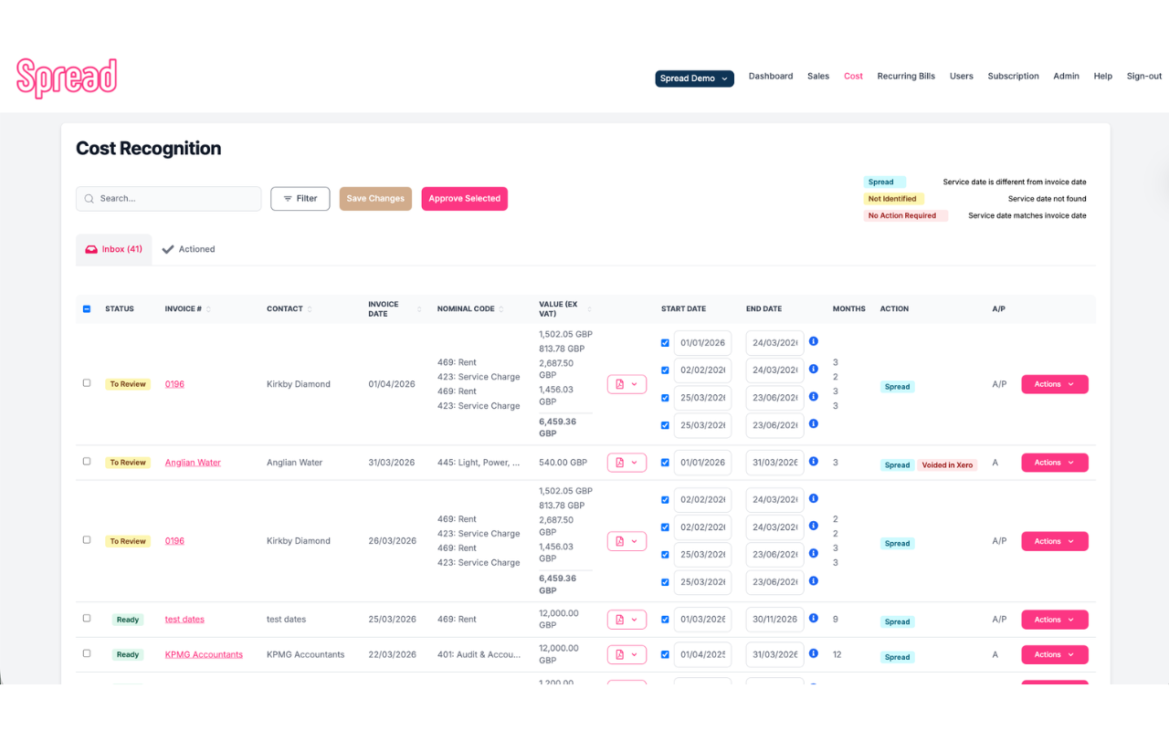
Task: Check the row checkbox for Anglian Water
Action: [87, 462]
